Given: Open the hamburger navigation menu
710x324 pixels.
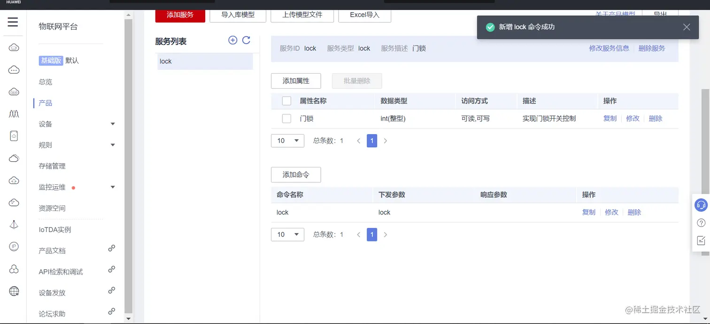Looking at the screenshot, I should (13, 22).
